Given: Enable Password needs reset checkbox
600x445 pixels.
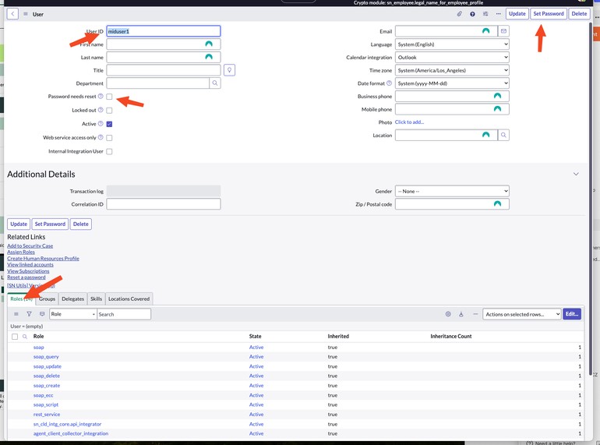Looking at the screenshot, I should click(x=109, y=97).
